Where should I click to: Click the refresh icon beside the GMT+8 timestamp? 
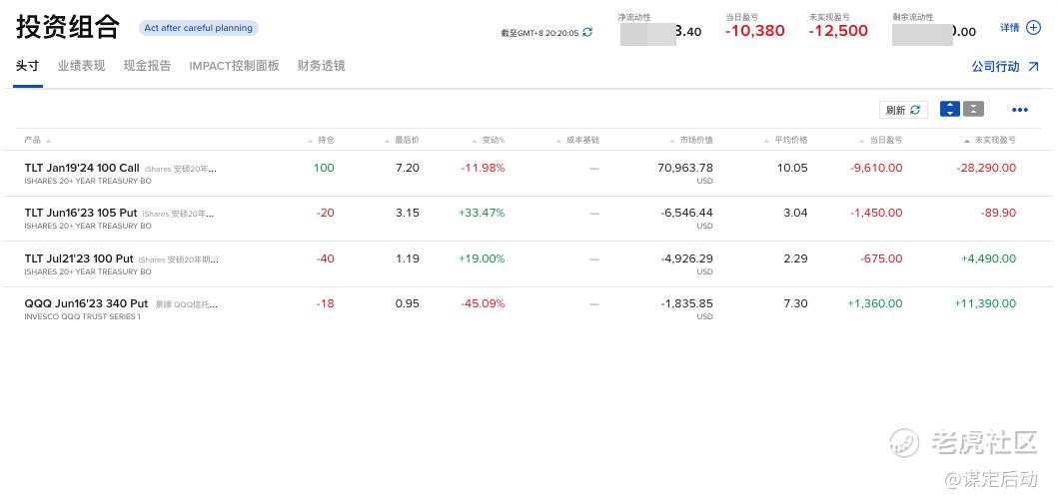[x=587, y=32]
